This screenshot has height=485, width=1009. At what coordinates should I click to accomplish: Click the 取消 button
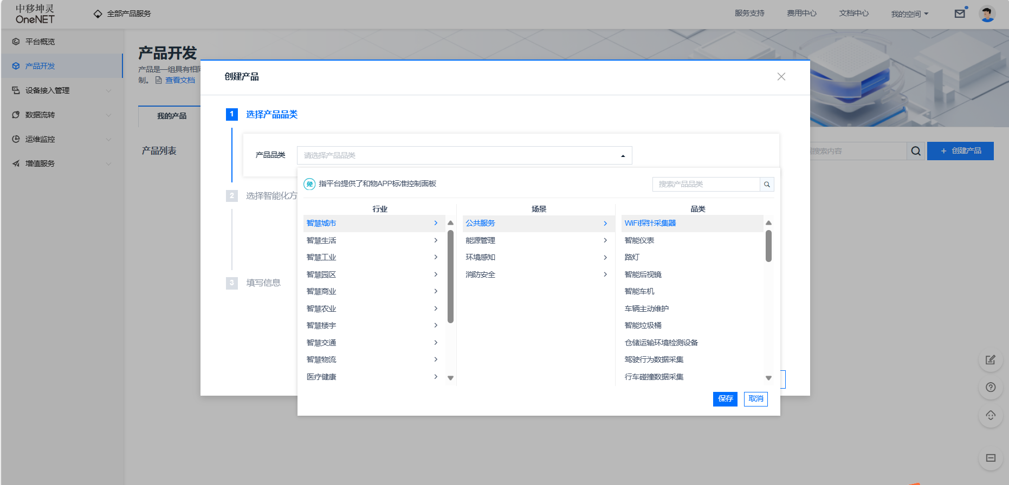click(x=755, y=399)
